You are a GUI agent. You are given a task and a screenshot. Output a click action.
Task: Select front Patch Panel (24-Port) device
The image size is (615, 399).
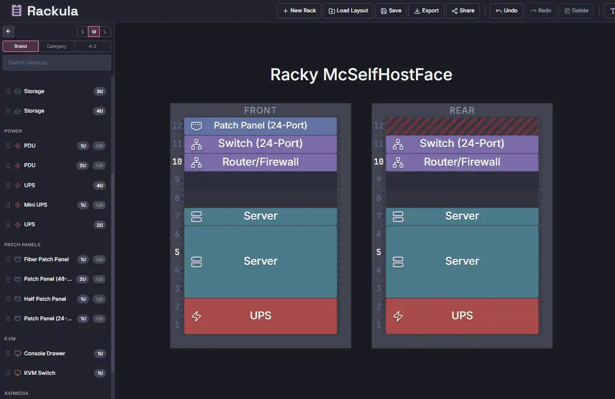pos(260,125)
